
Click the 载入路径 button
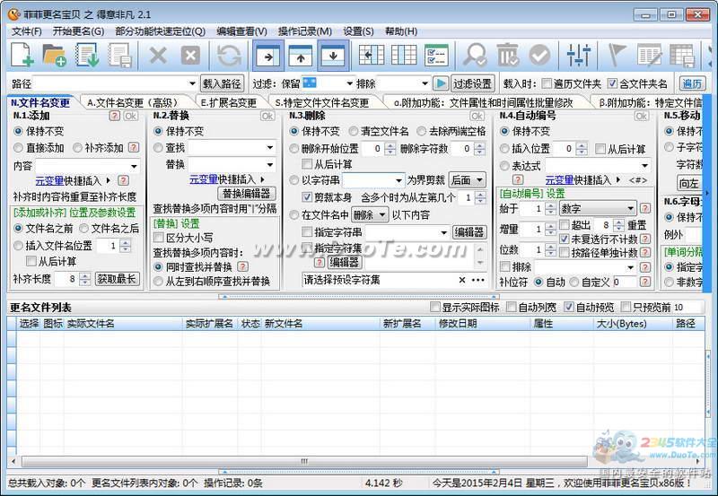(222, 83)
